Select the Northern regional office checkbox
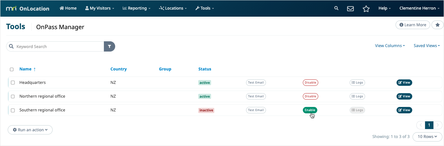This screenshot has height=146, width=444. pyautogui.click(x=13, y=96)
